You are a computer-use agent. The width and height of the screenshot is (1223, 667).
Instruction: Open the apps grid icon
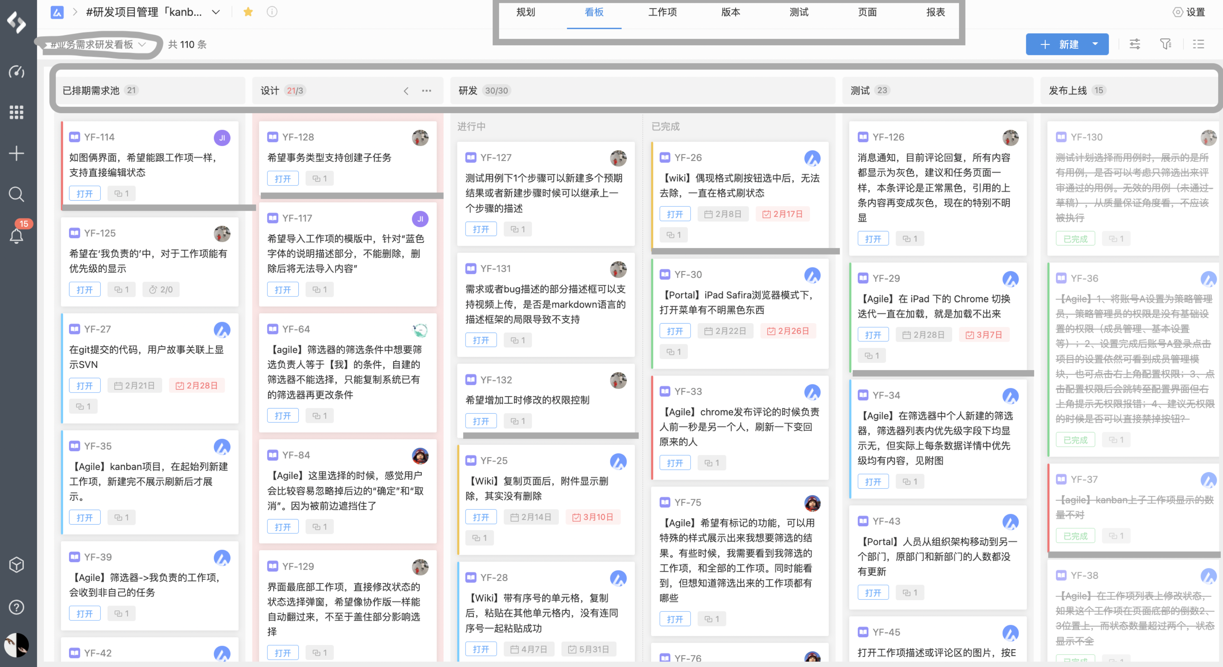(x=17, y=112)
